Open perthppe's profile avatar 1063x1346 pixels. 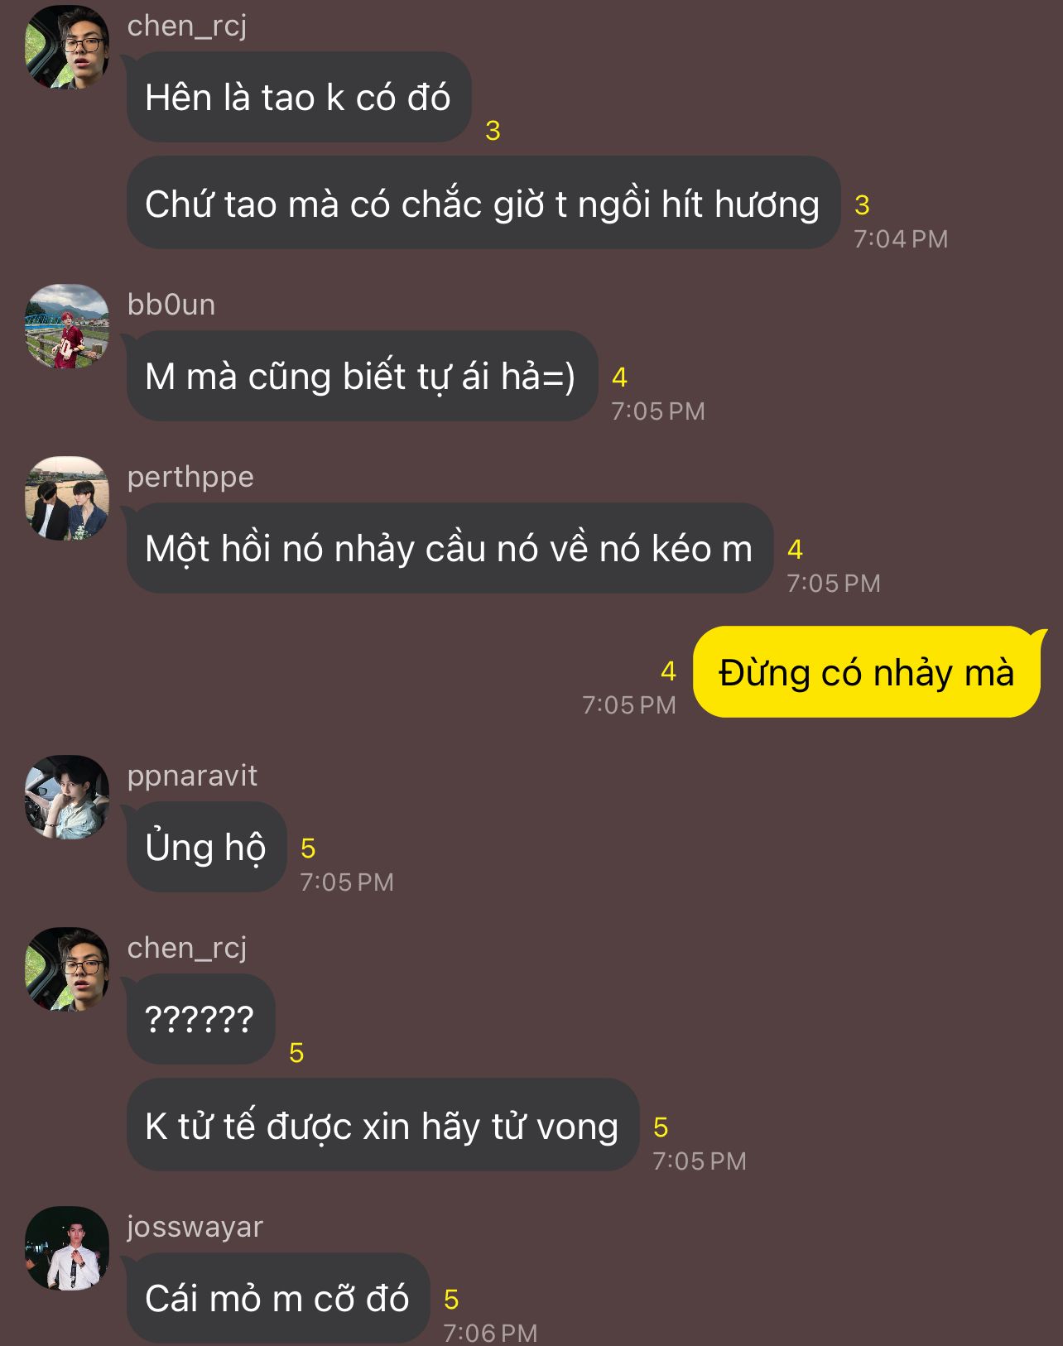[x=67, y=498]
